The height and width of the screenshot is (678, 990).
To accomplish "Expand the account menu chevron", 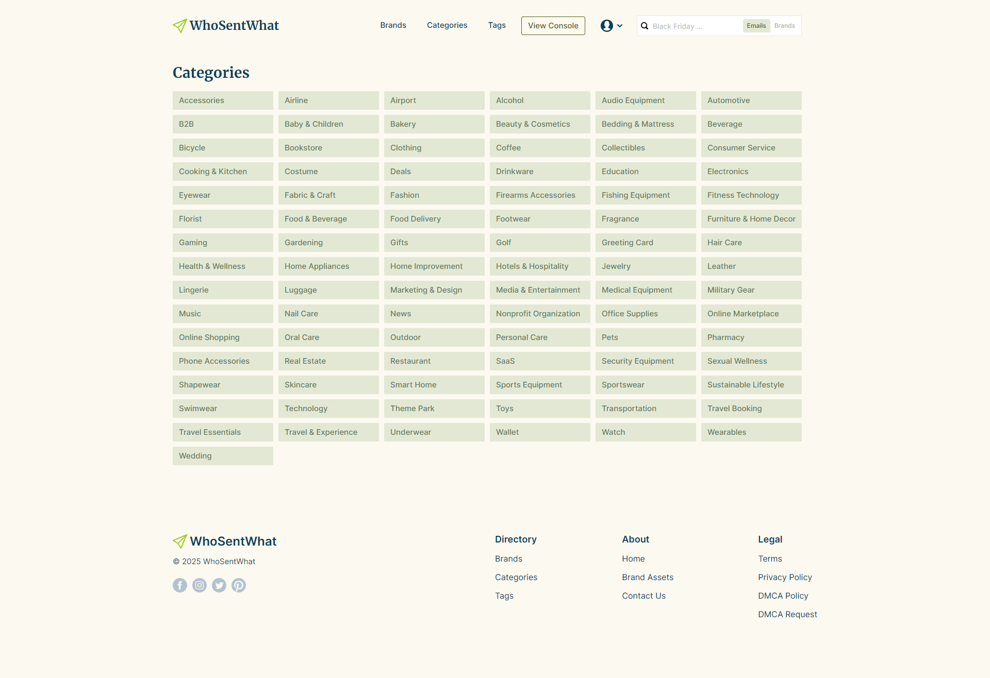I will 620,26.
